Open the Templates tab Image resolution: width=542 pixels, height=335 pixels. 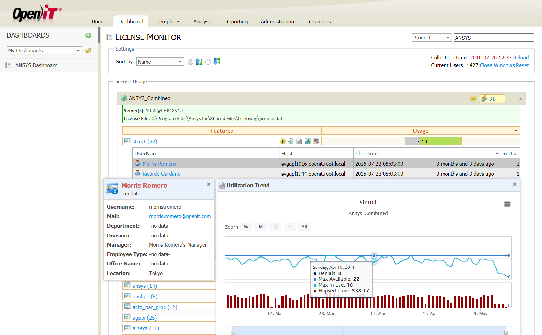coord(168,21)
